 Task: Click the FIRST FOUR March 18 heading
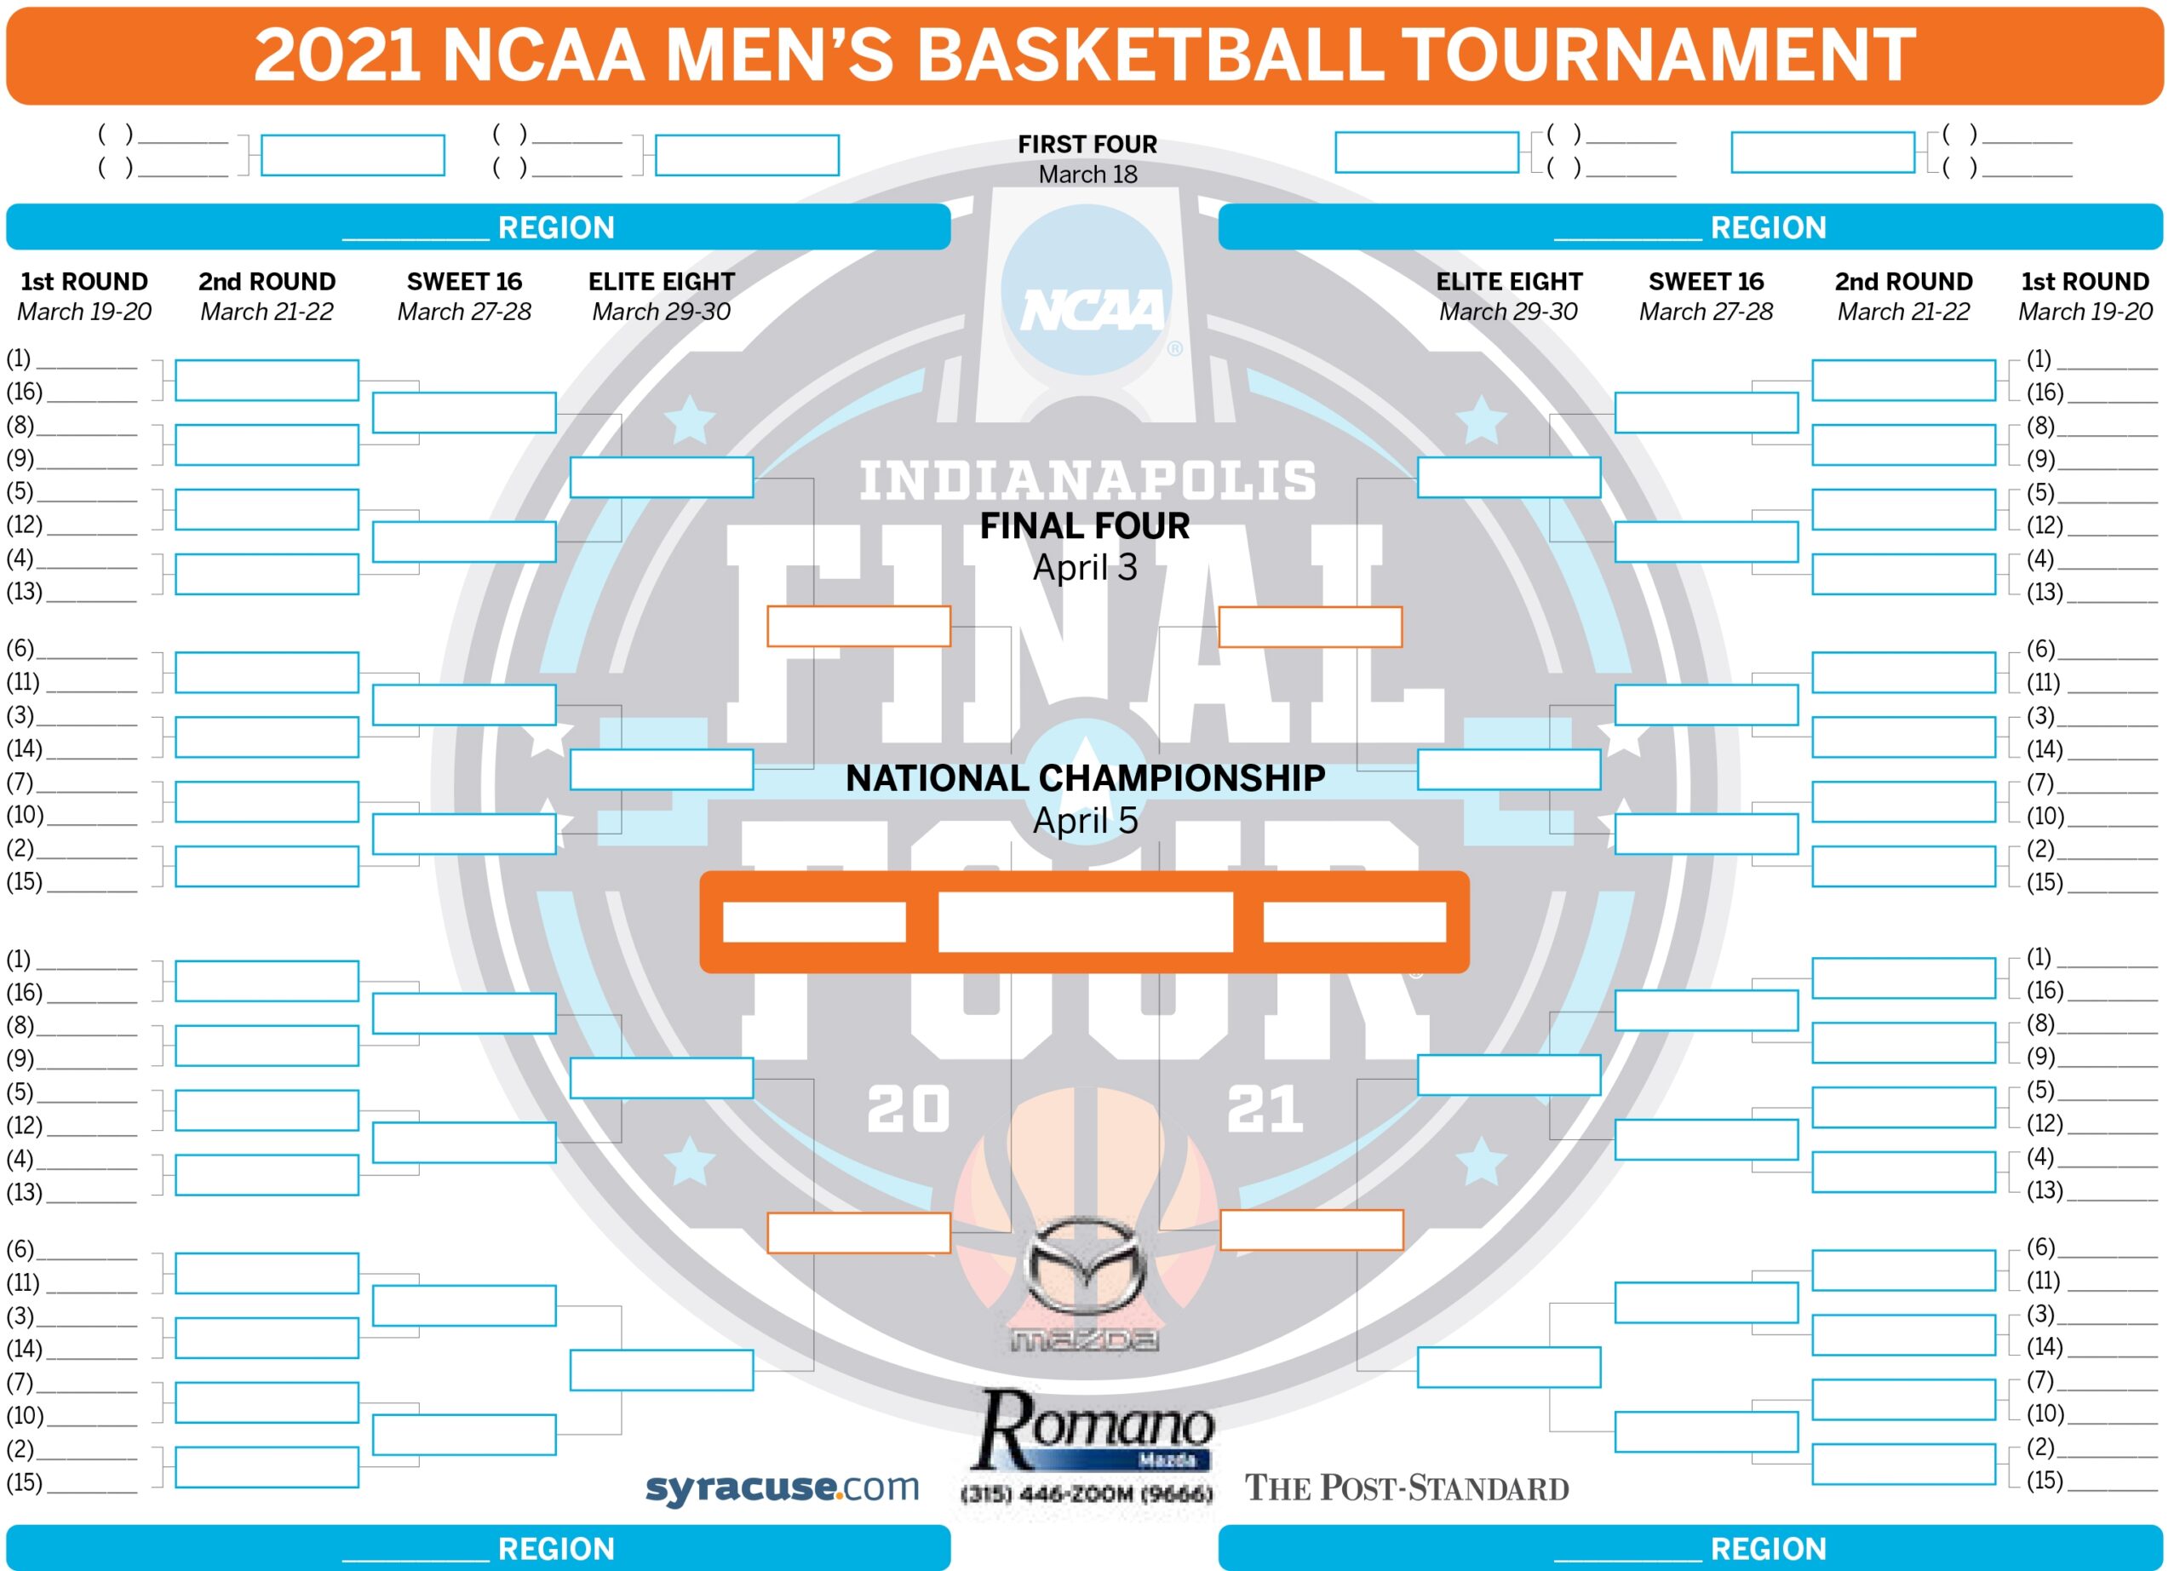click(1087, 158)
